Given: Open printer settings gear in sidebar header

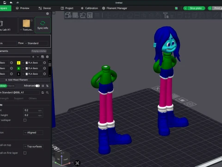Looking at the screenshot, I should coord(47,13).
